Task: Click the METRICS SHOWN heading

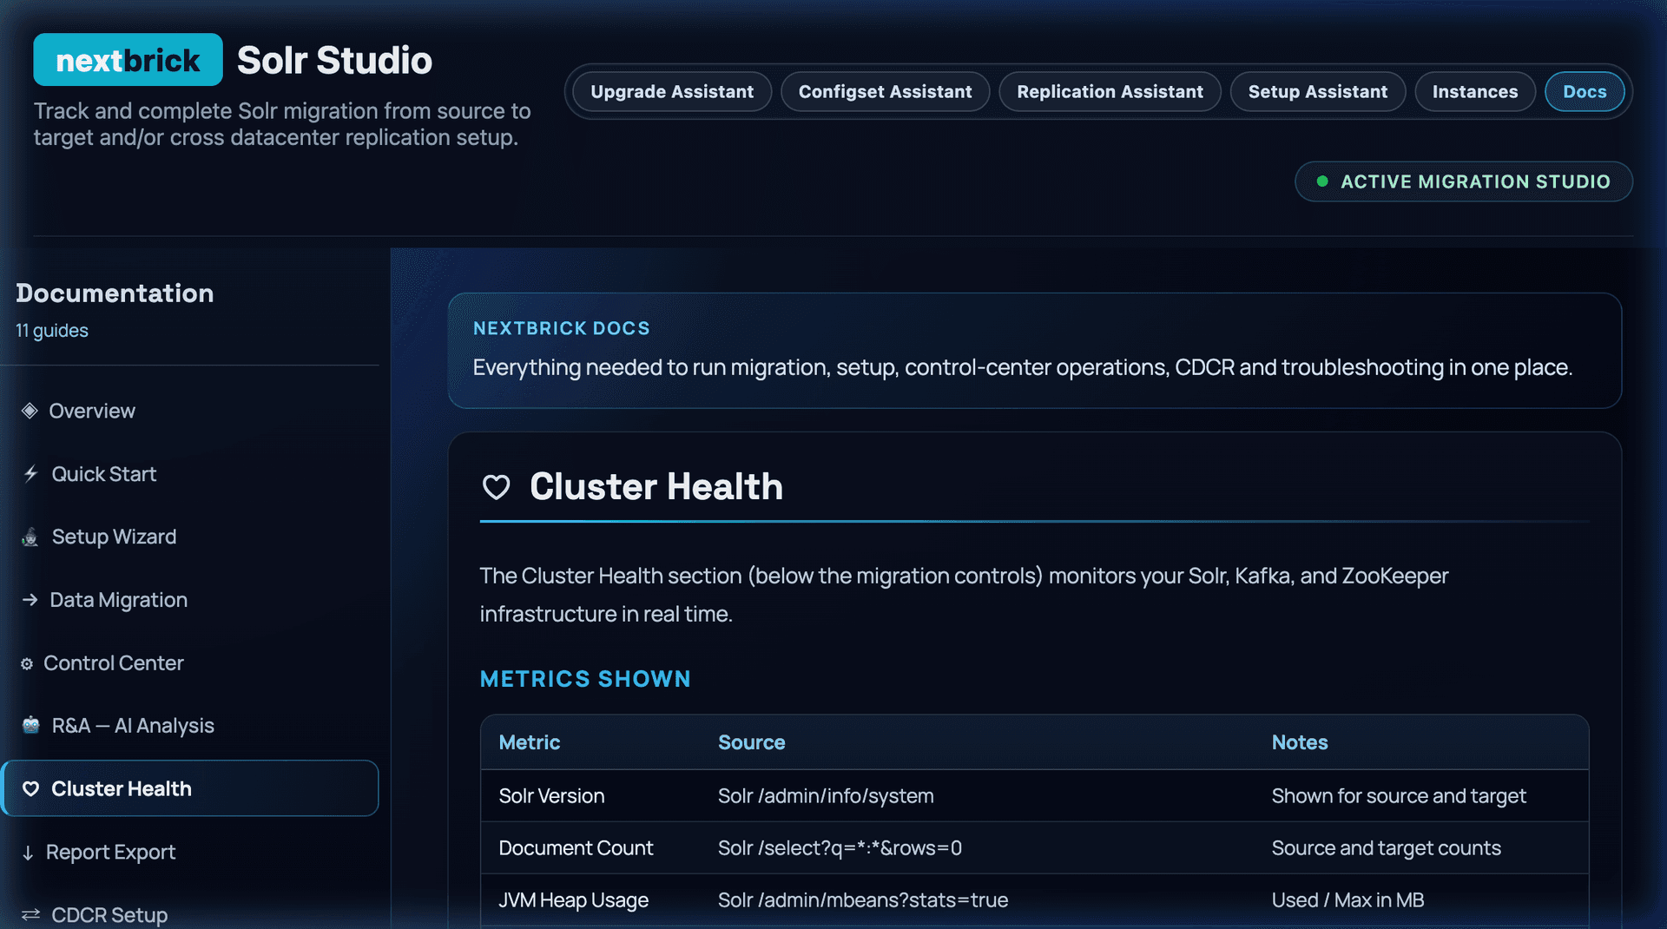Action: coord(585,679)
